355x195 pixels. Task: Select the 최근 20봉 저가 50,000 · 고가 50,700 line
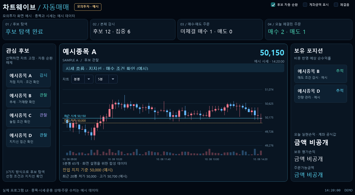[x=95, y=176]
